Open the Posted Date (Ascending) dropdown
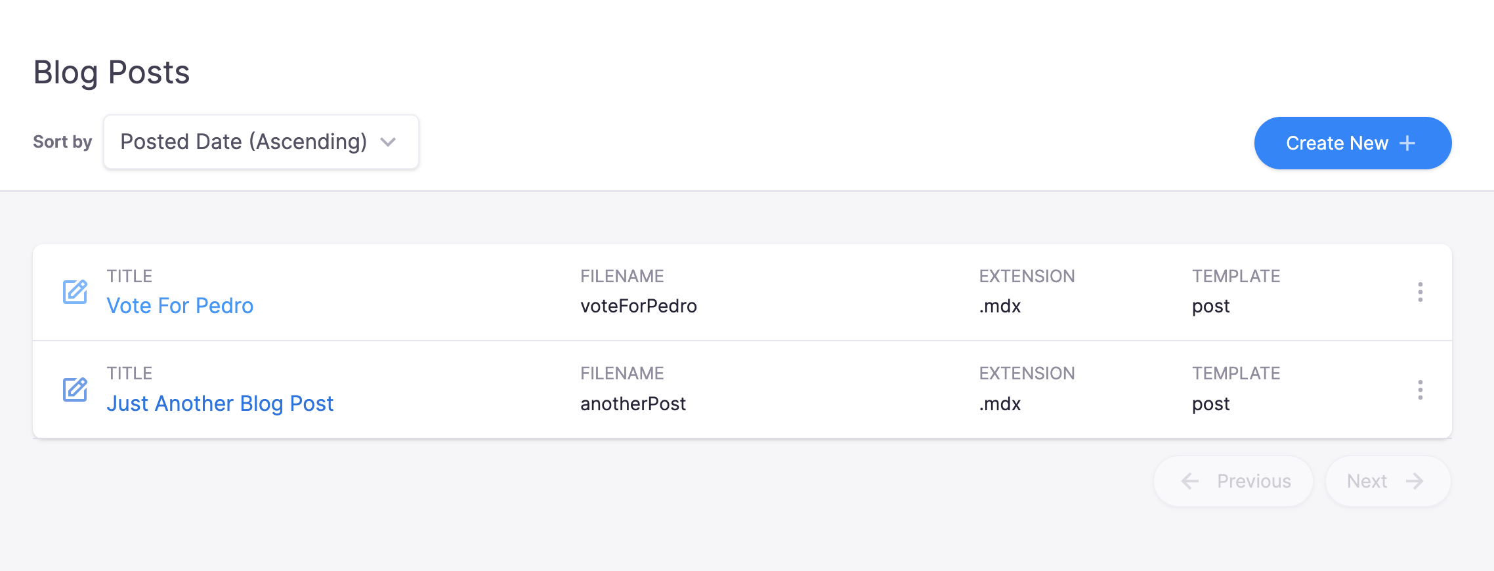1494x571 pixels. pyautogui.click(x=261, y=142)
